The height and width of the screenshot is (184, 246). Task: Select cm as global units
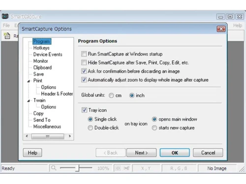[x=111, y=95]
